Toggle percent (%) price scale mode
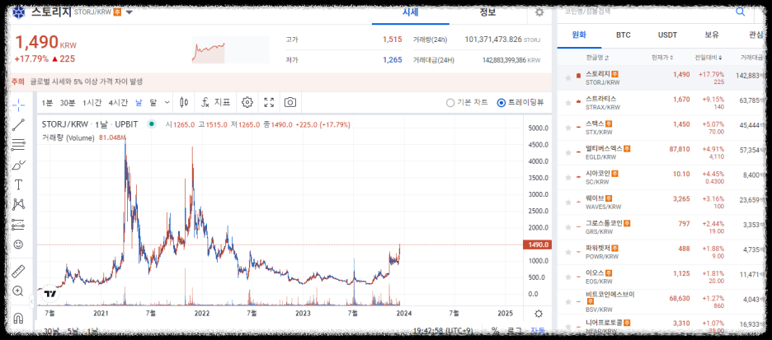The image size is (772, 340). click(x=495, y=330)
